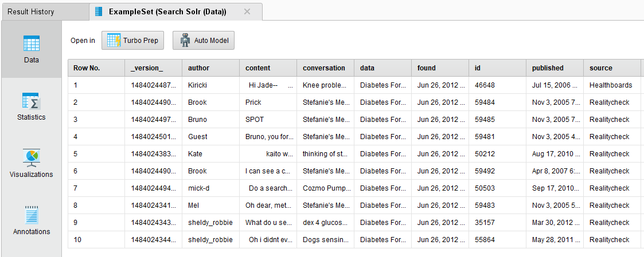
Task: Click the ExampleSet tab table icon
Action: 99,11
